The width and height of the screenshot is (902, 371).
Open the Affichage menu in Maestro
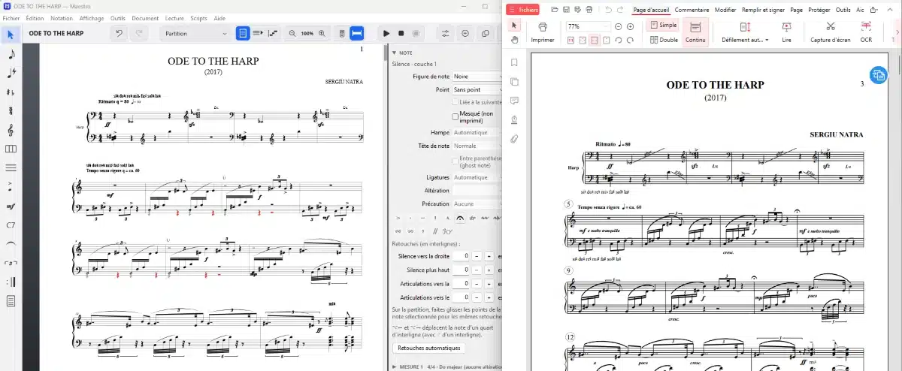coord(92,18)
